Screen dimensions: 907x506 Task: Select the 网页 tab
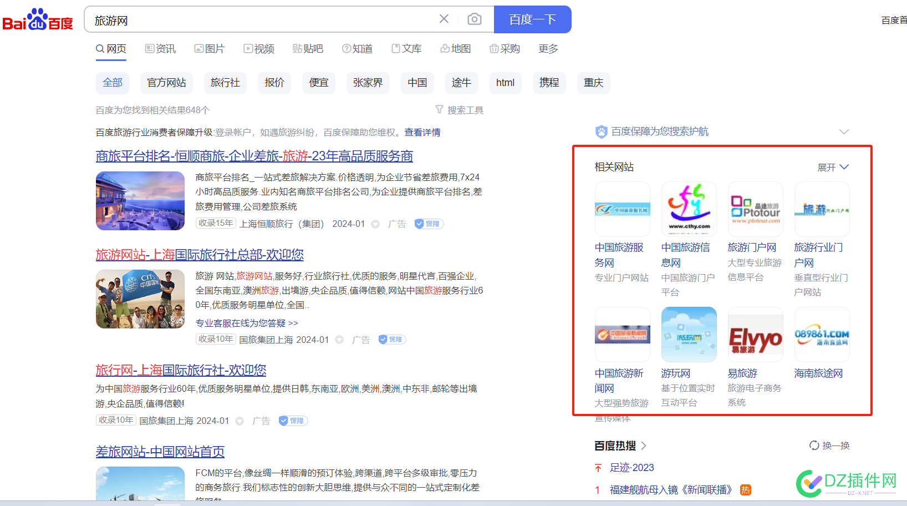[111, 49]
